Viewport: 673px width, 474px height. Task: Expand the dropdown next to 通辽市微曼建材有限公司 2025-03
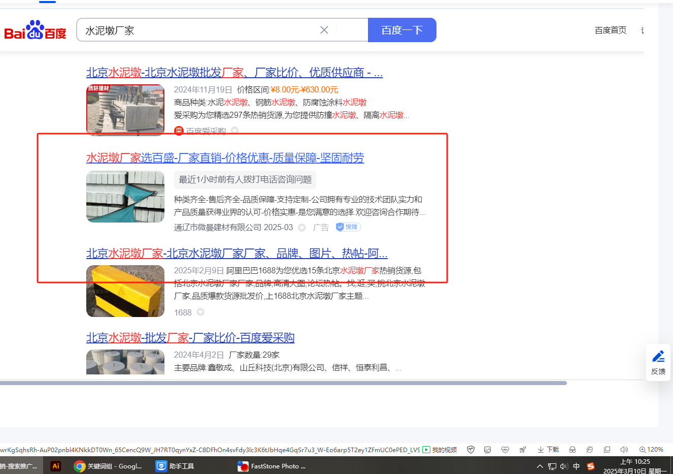302,228
